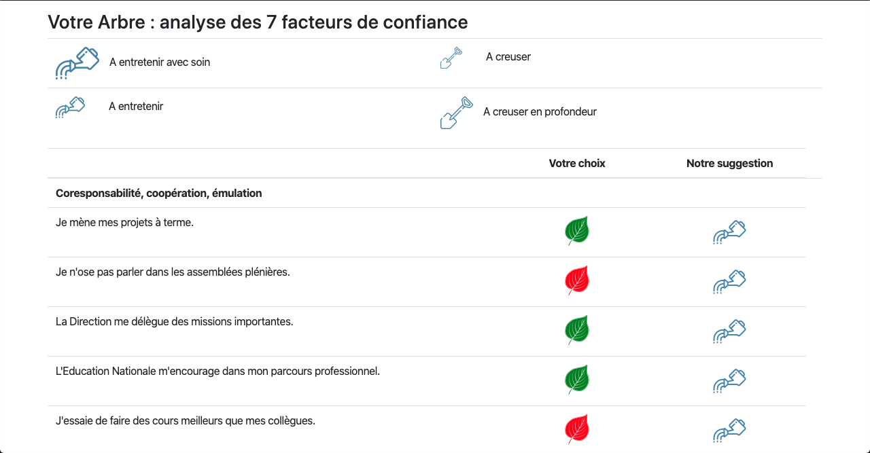This screenshot has height=453, width=870.
Task: Click the "A creuser en profondeur" legend label
Action: (540, 112)
